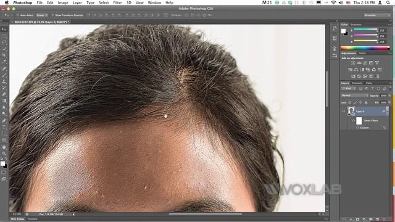Add a Brightness/Contrast adjustment

click(353, 63)
